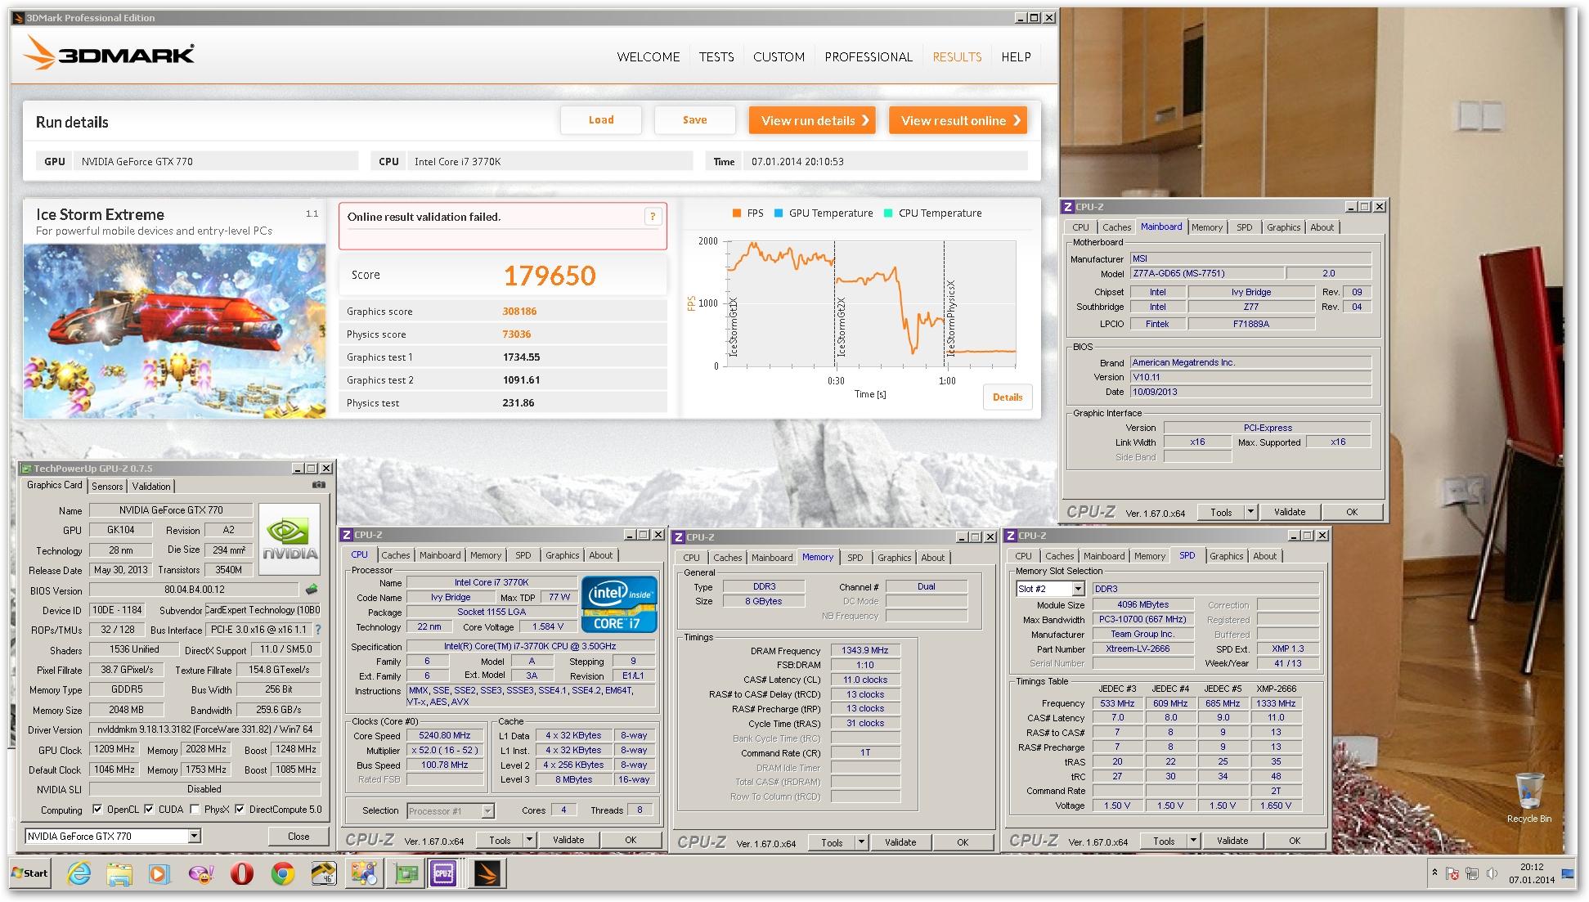Open the Slot #2 memory slot dropdown

point(1078,589)
